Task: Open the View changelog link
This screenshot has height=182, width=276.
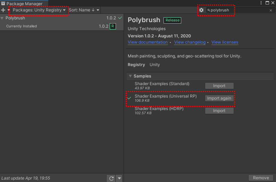Action: (190, 42)
